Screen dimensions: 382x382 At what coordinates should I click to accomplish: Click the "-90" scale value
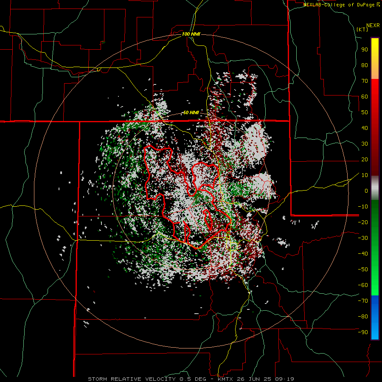pos(363,332)
